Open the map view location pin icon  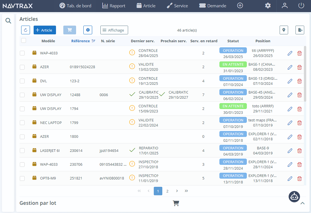click(284, 30)
